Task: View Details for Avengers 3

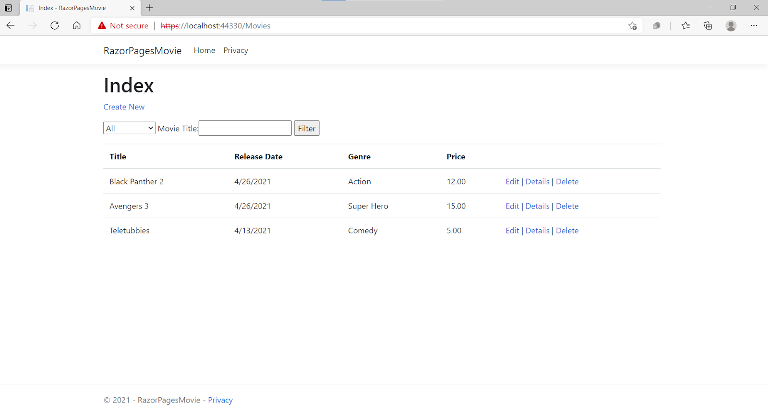Action: (537, 206)
